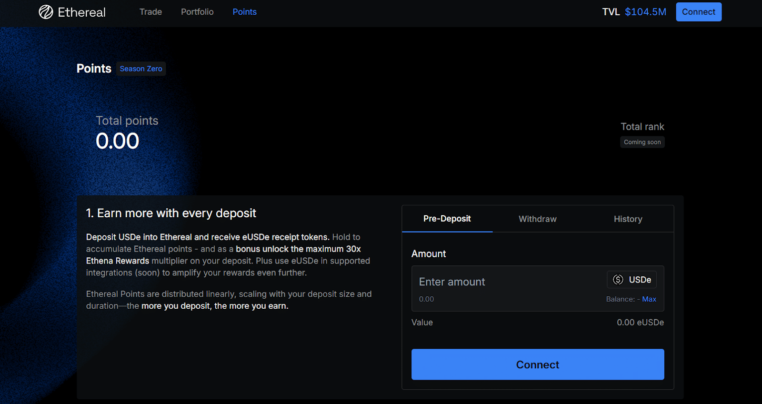Click the Season Zero badge
This screenshot has height=404, width=762.
tap(141, 69)
